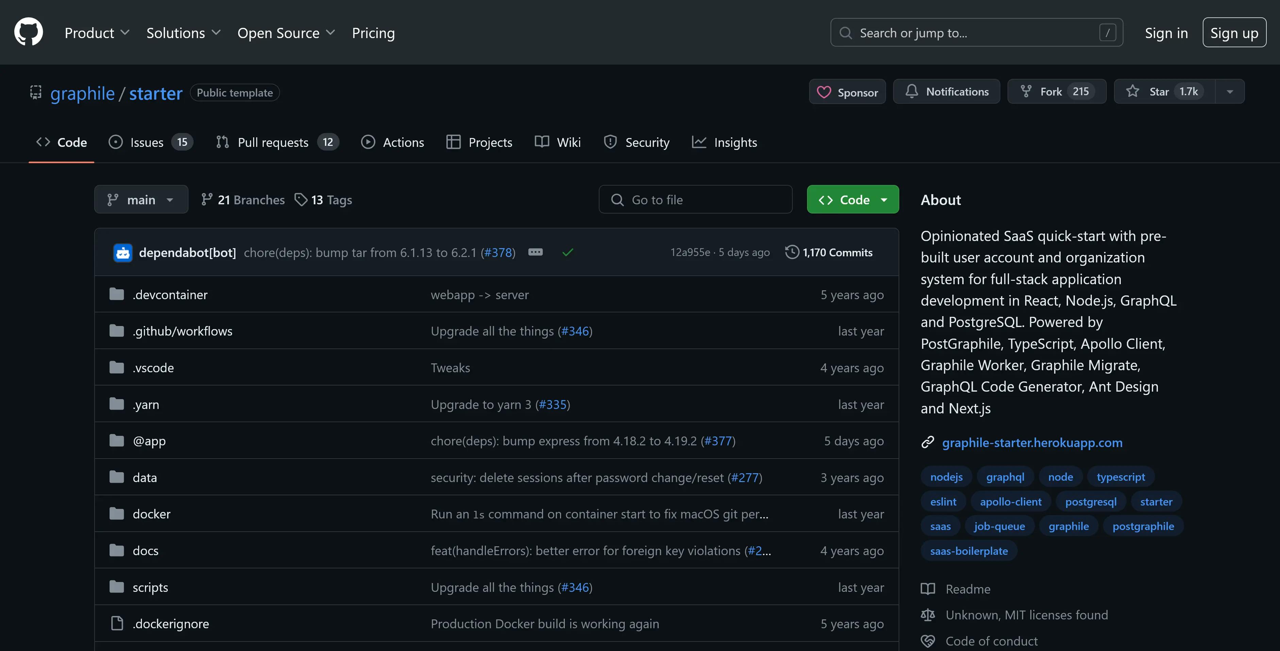This screenshot has width=1280, height=651.
Task: Click the 'webapp -> server' commit message
Action: coord(480,294)
